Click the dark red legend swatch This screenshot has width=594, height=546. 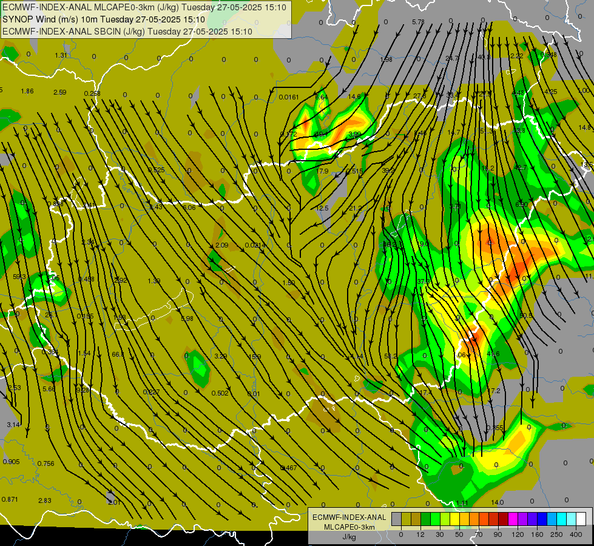pyautogui.click(x=504, y=519)
